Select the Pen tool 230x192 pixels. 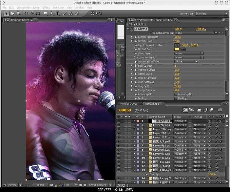pos(51,13)
